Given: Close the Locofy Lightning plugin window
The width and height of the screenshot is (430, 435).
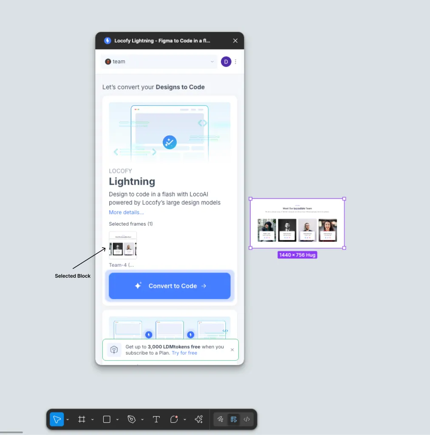Looking at the screenshot, I should (235, 41).
